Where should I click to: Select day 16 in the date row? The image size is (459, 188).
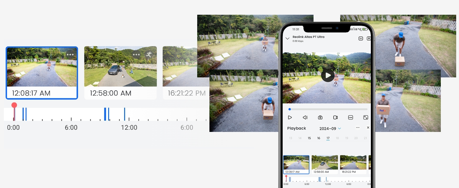[319, 138]
